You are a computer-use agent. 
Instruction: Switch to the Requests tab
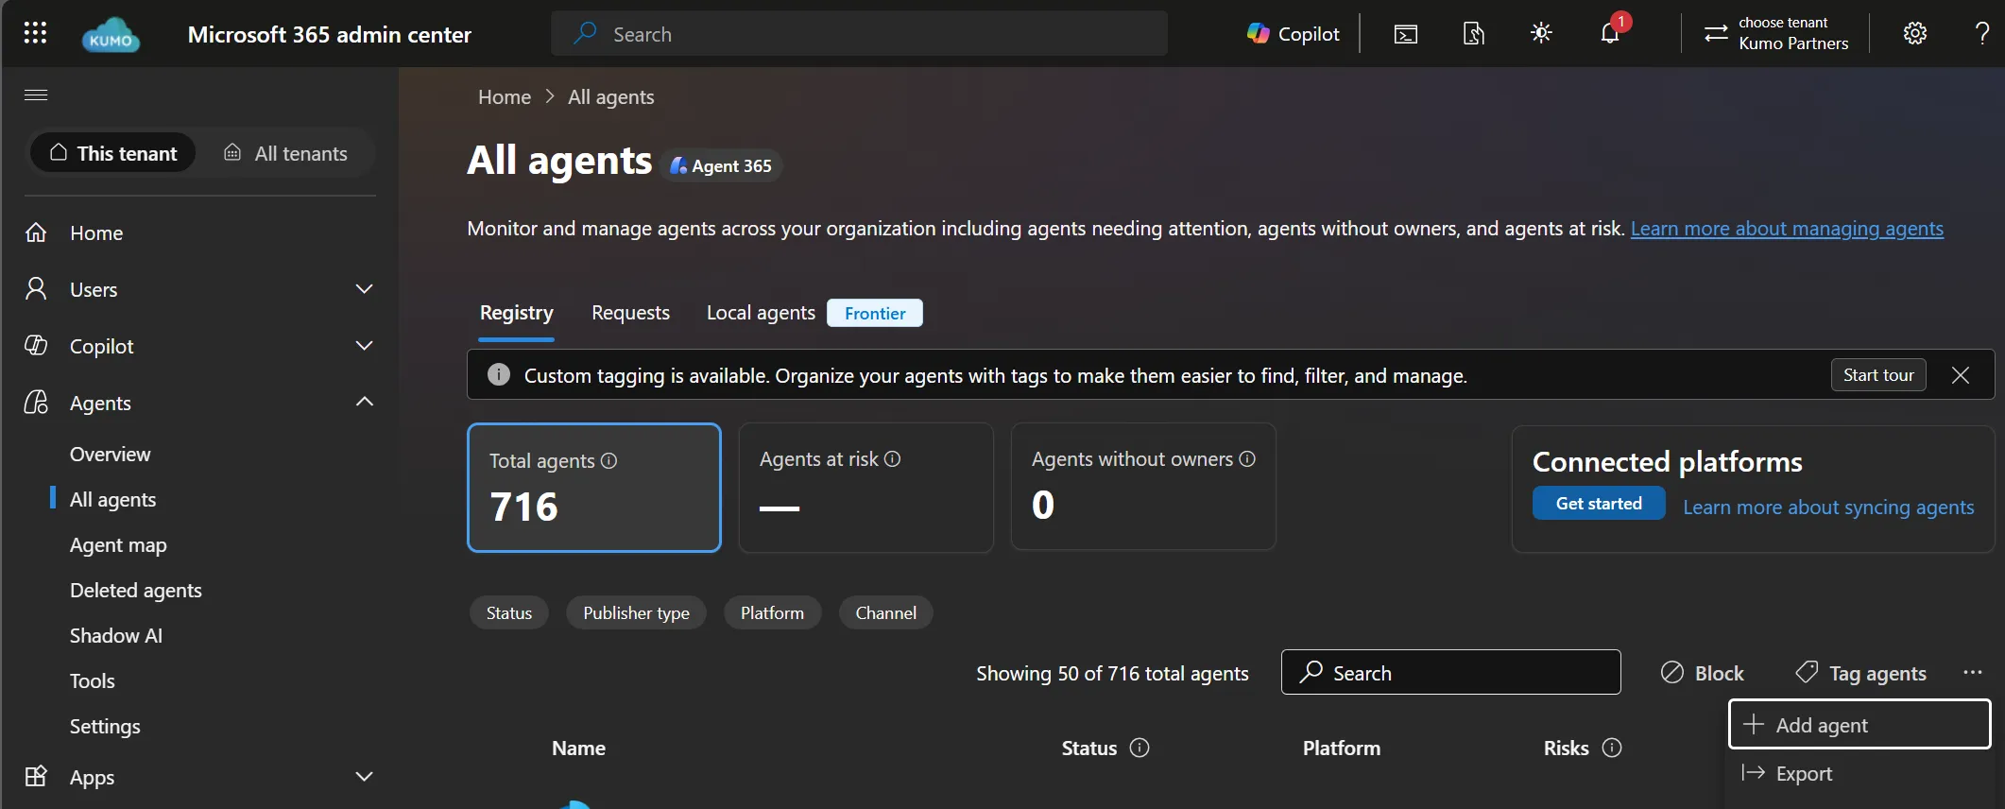[630, 313]
